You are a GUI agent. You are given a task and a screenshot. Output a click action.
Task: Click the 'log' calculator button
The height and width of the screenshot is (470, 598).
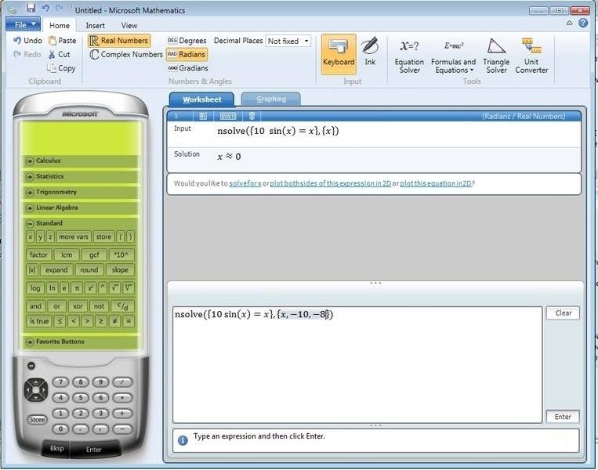[35, 287]
